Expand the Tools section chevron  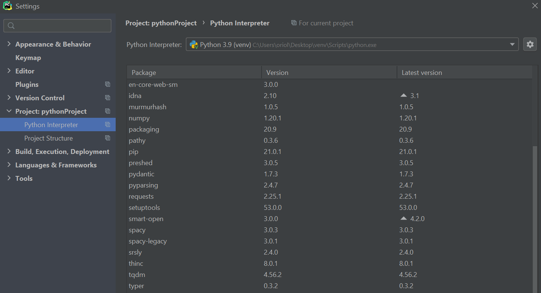9,178
